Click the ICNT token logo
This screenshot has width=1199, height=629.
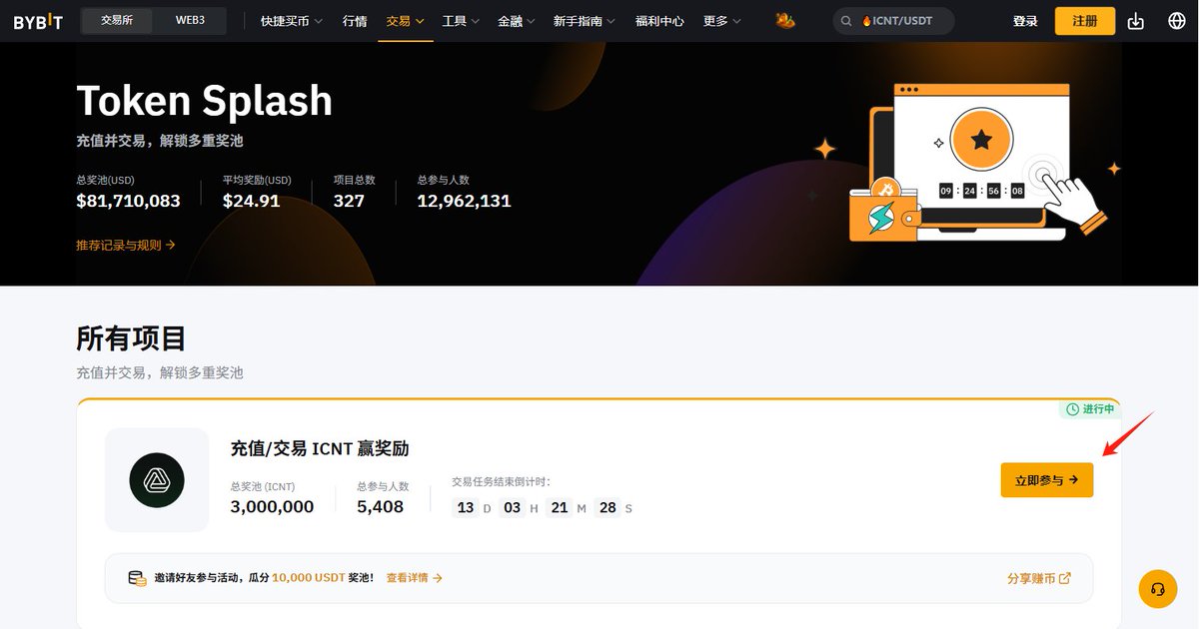[x=157, y=480]
